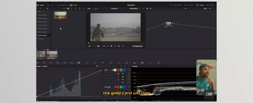253x103 pixels.
Task: Open the viewer split mode dropdown
Action: pyautogui.click(x=97, y=8)
